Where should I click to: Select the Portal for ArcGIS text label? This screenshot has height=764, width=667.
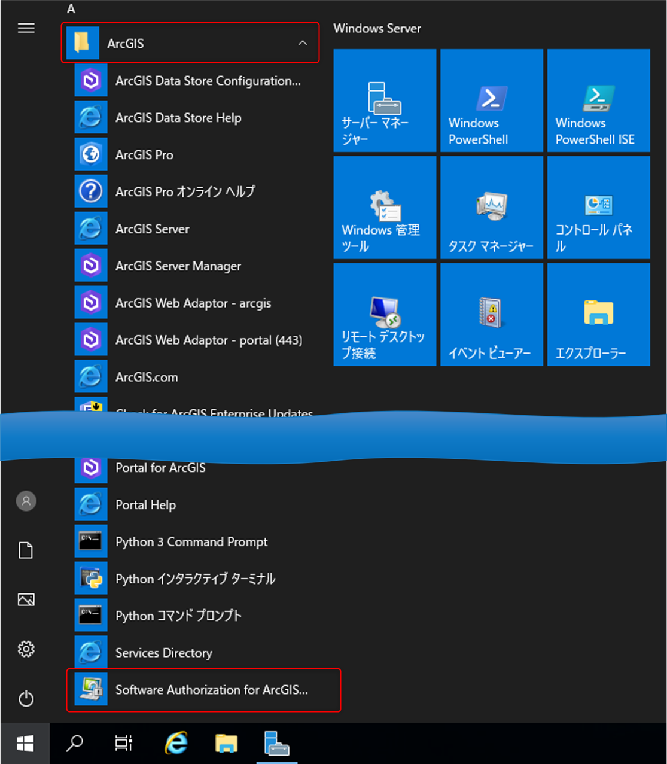(160, 468)
